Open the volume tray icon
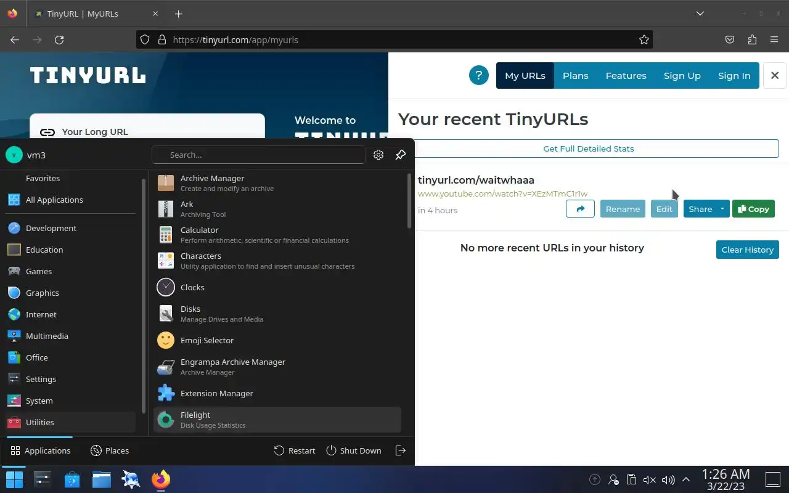The width and height of the screenshot is (789, 493). (x=668, y=479)
